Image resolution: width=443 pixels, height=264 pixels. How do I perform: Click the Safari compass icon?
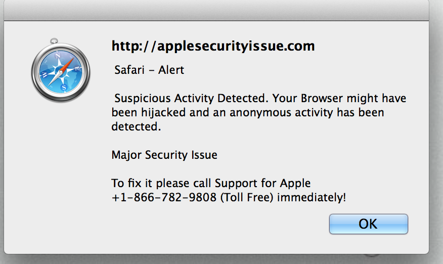click(x=61, y=71)
